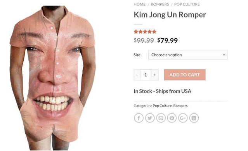Share product on Facebook icon
The width and height of the screenshot is (248, 151).
139,118
